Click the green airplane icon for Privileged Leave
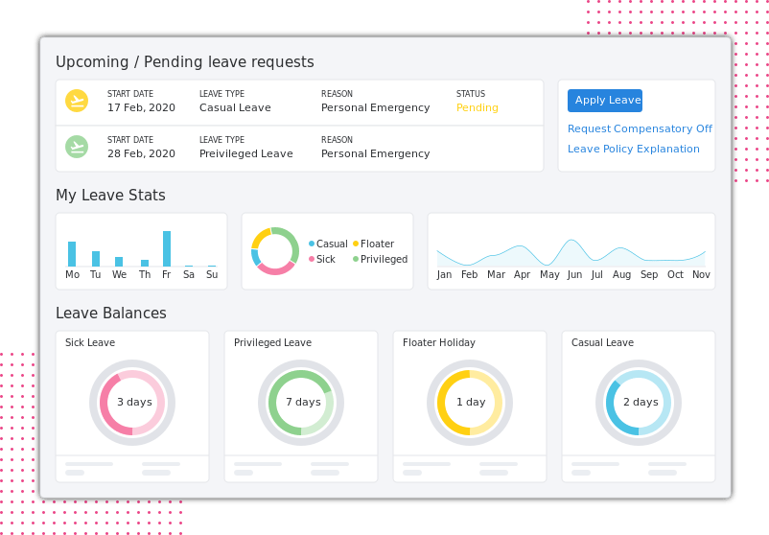769x535 pixels. (77, 147)
